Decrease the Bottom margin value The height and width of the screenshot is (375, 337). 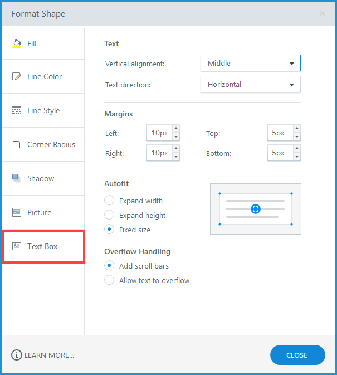click(297, 157)
